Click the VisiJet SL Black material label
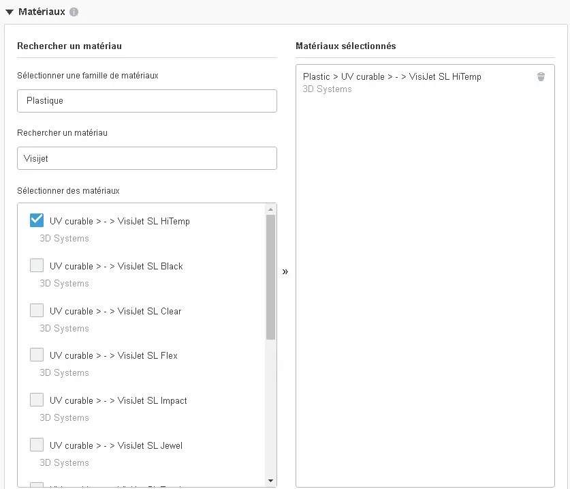Screen dimensions: 570x489 tap(116, 266)
